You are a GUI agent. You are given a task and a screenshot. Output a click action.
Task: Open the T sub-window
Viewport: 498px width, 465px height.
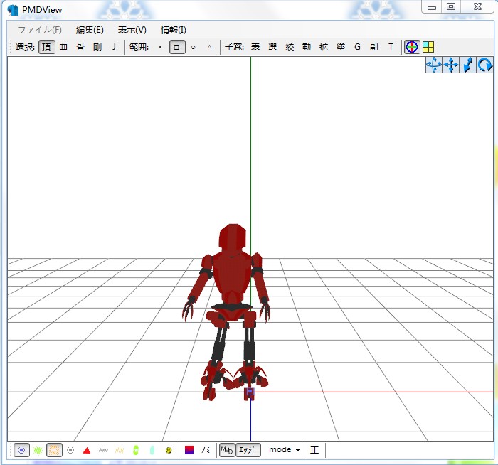(391, 47)
